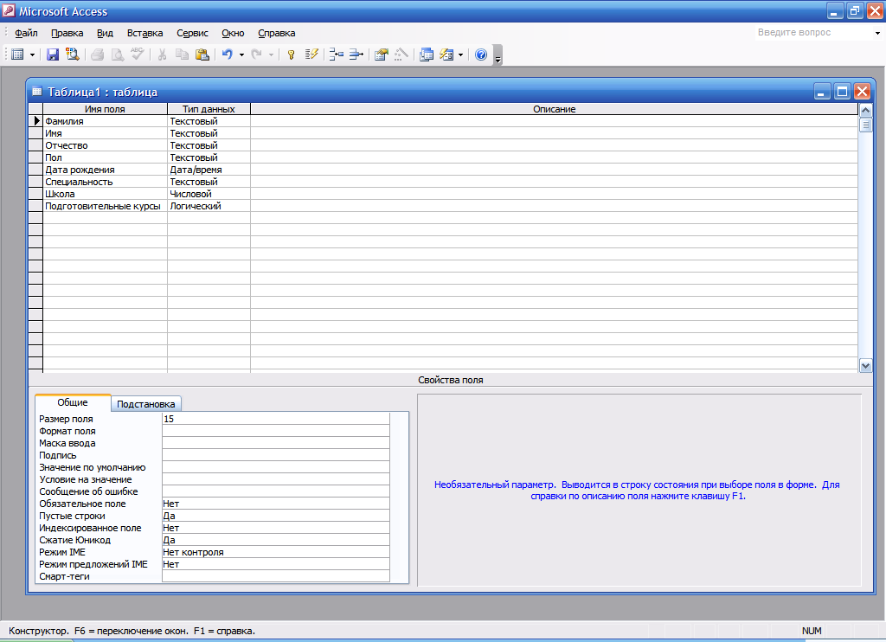
Task: Open the Indexes icon
Action: pos(311,55)
